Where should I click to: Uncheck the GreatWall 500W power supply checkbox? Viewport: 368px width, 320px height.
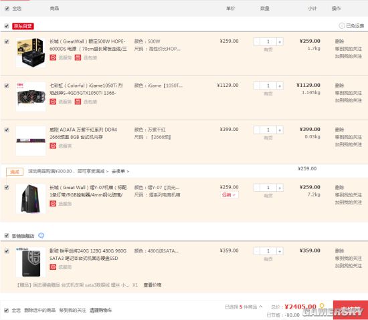pyautogui.click(x=7, y=41)
